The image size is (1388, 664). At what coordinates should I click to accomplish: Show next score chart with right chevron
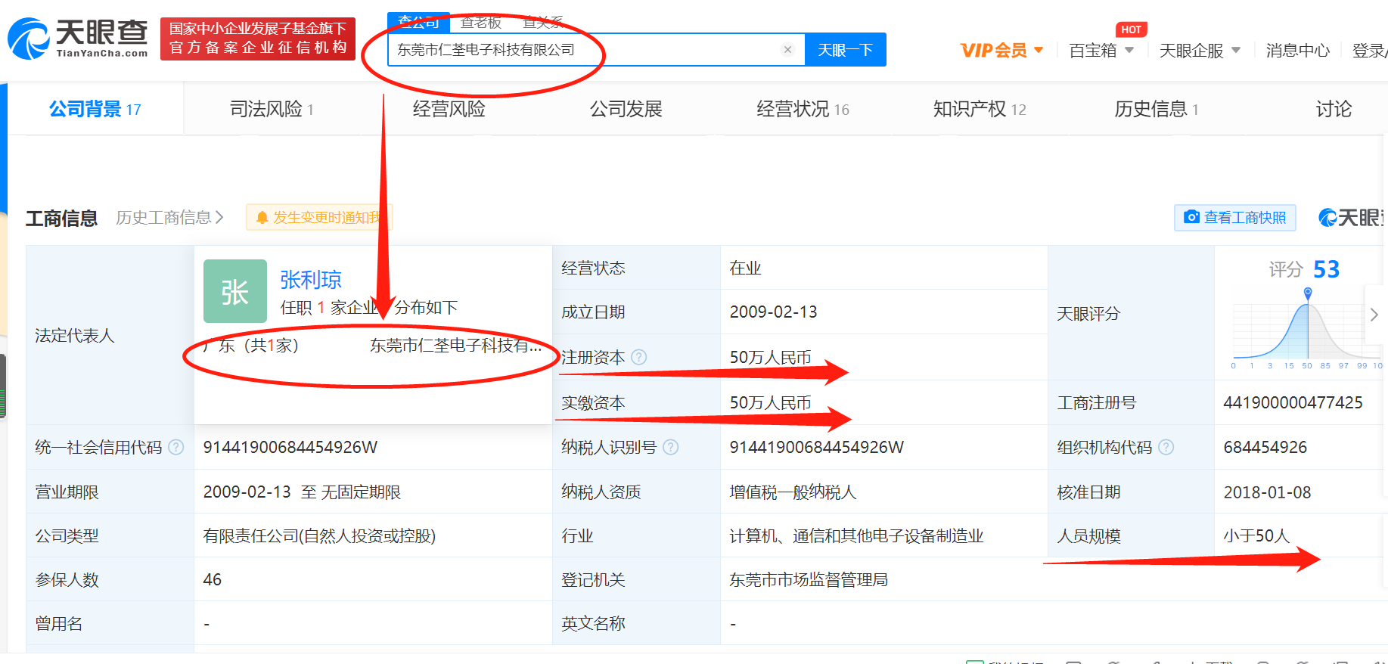pos(1374,315)
